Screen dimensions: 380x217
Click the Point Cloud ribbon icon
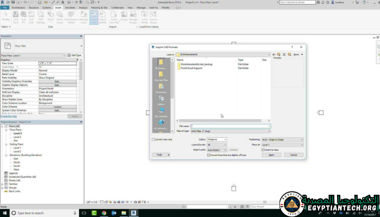coord(60,17)
